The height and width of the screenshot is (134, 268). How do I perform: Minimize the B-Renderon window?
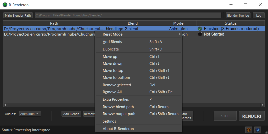tap(231, 5)
